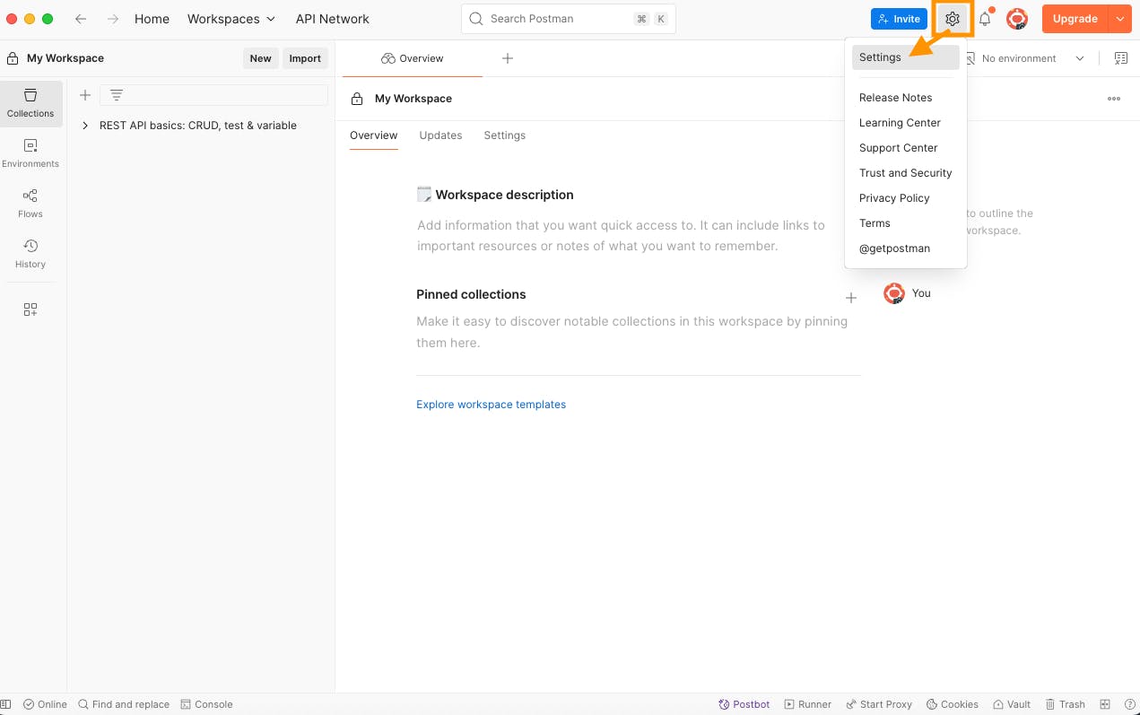Click the two-pane layout icon in status bar

pos(1105,704)
